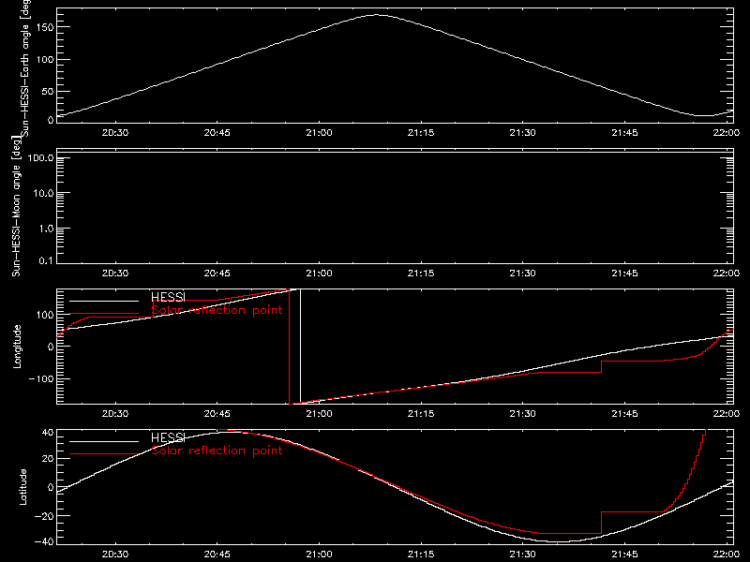Click the 100 tick label on Longitude axis
750x562 pixels.
(44, 315)
